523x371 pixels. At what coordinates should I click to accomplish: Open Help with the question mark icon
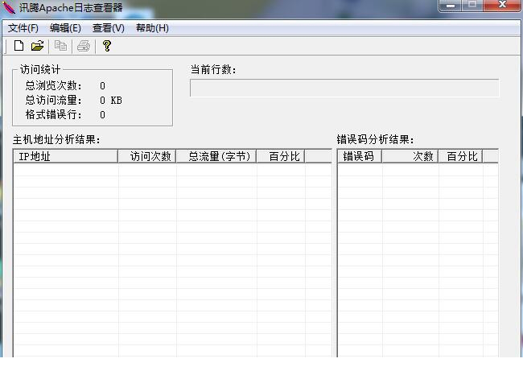pyautogui.click(x=107, y=46)
